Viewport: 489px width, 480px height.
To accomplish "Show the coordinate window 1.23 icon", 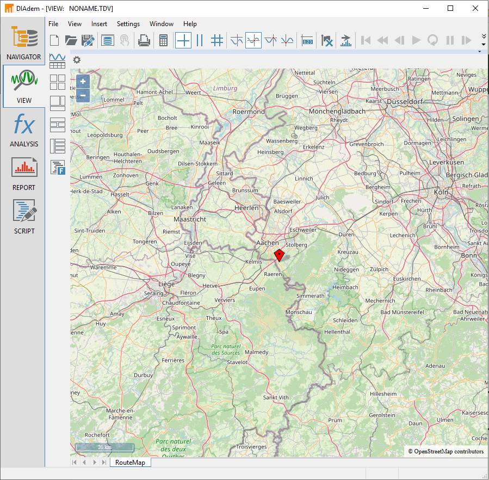I will (307, 41).
